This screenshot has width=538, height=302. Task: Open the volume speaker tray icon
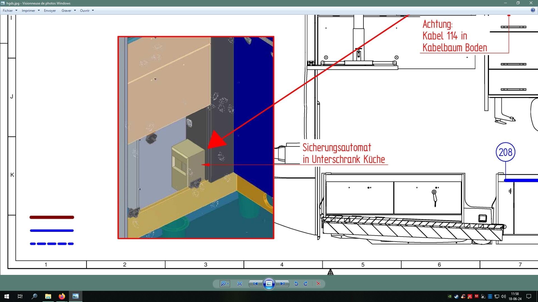coord(504,296)
